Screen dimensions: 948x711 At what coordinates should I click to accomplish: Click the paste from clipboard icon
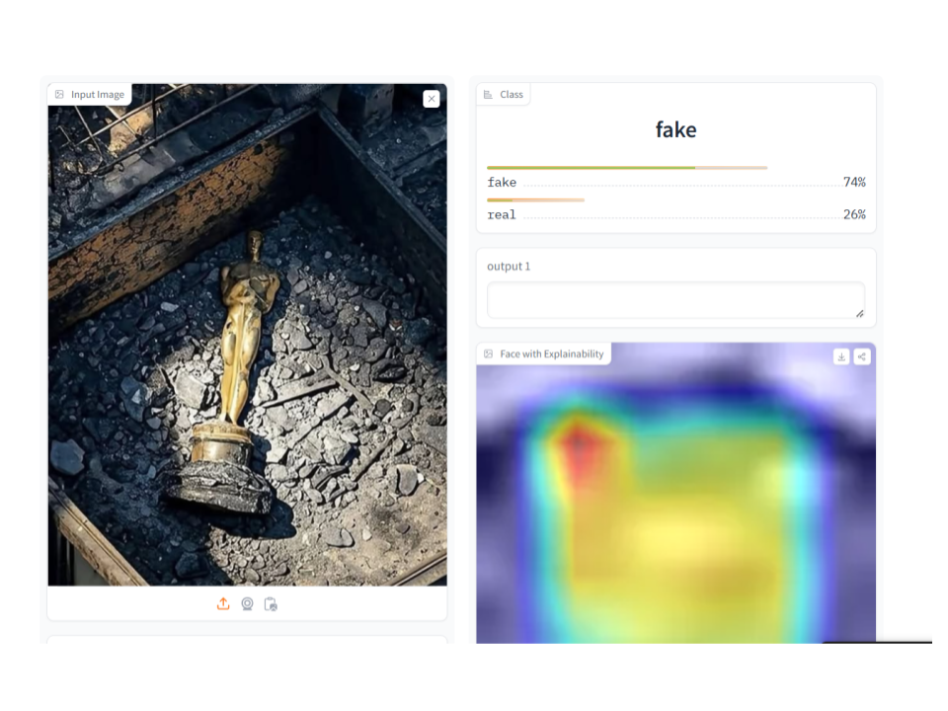[271, 604]
